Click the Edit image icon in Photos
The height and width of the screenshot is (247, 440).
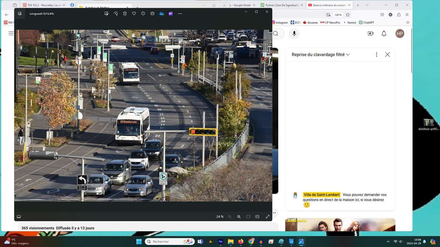point(107,13)
